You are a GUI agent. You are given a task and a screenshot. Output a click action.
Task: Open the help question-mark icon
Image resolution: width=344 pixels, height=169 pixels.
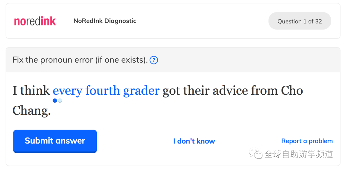(154, 60)
